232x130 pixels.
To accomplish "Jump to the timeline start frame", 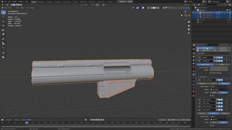I will (x=91, y=120).
